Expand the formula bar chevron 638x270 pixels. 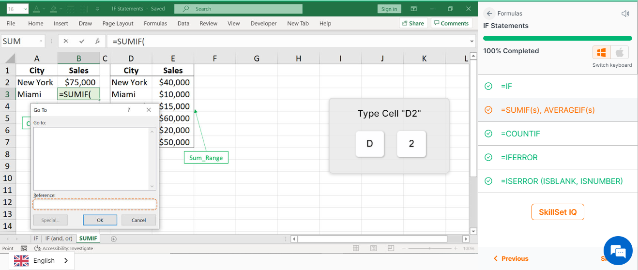click(472, 41)
